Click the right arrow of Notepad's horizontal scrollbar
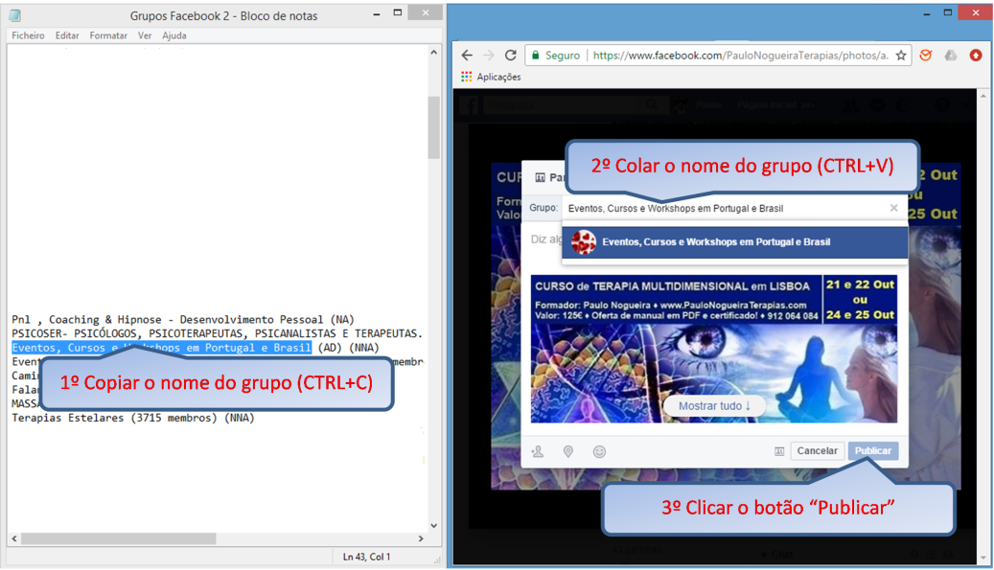This screenshot has width=994, height=570. coord(420,538)
